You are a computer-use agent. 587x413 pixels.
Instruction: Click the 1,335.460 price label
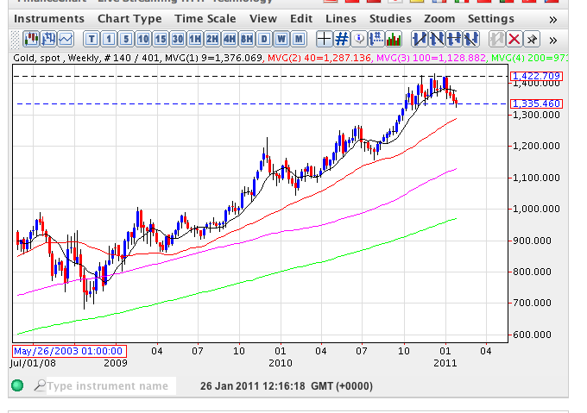536,103
